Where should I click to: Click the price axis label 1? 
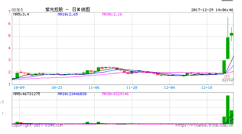pos(9,84)
